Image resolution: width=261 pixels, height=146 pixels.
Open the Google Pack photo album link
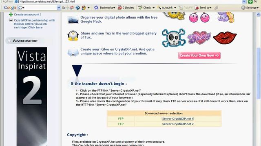point(119,19)
